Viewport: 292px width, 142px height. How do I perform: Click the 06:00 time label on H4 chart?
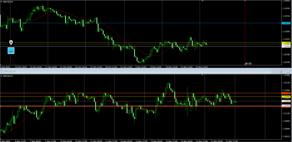pyautogui.click(x=248, y=64)
